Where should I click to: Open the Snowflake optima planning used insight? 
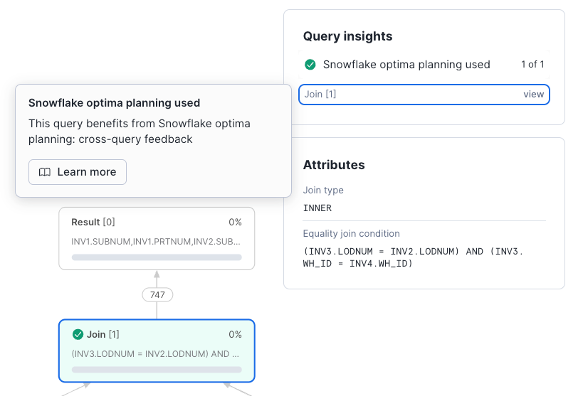click(x=424, y=65)
